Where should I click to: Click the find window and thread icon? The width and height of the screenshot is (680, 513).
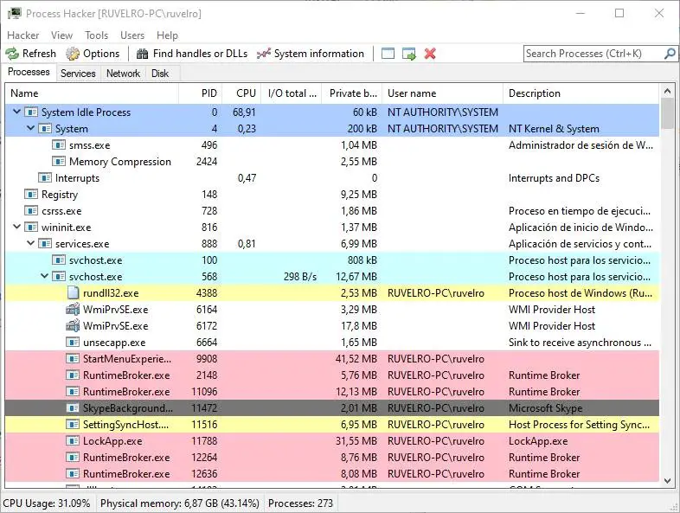409,54
